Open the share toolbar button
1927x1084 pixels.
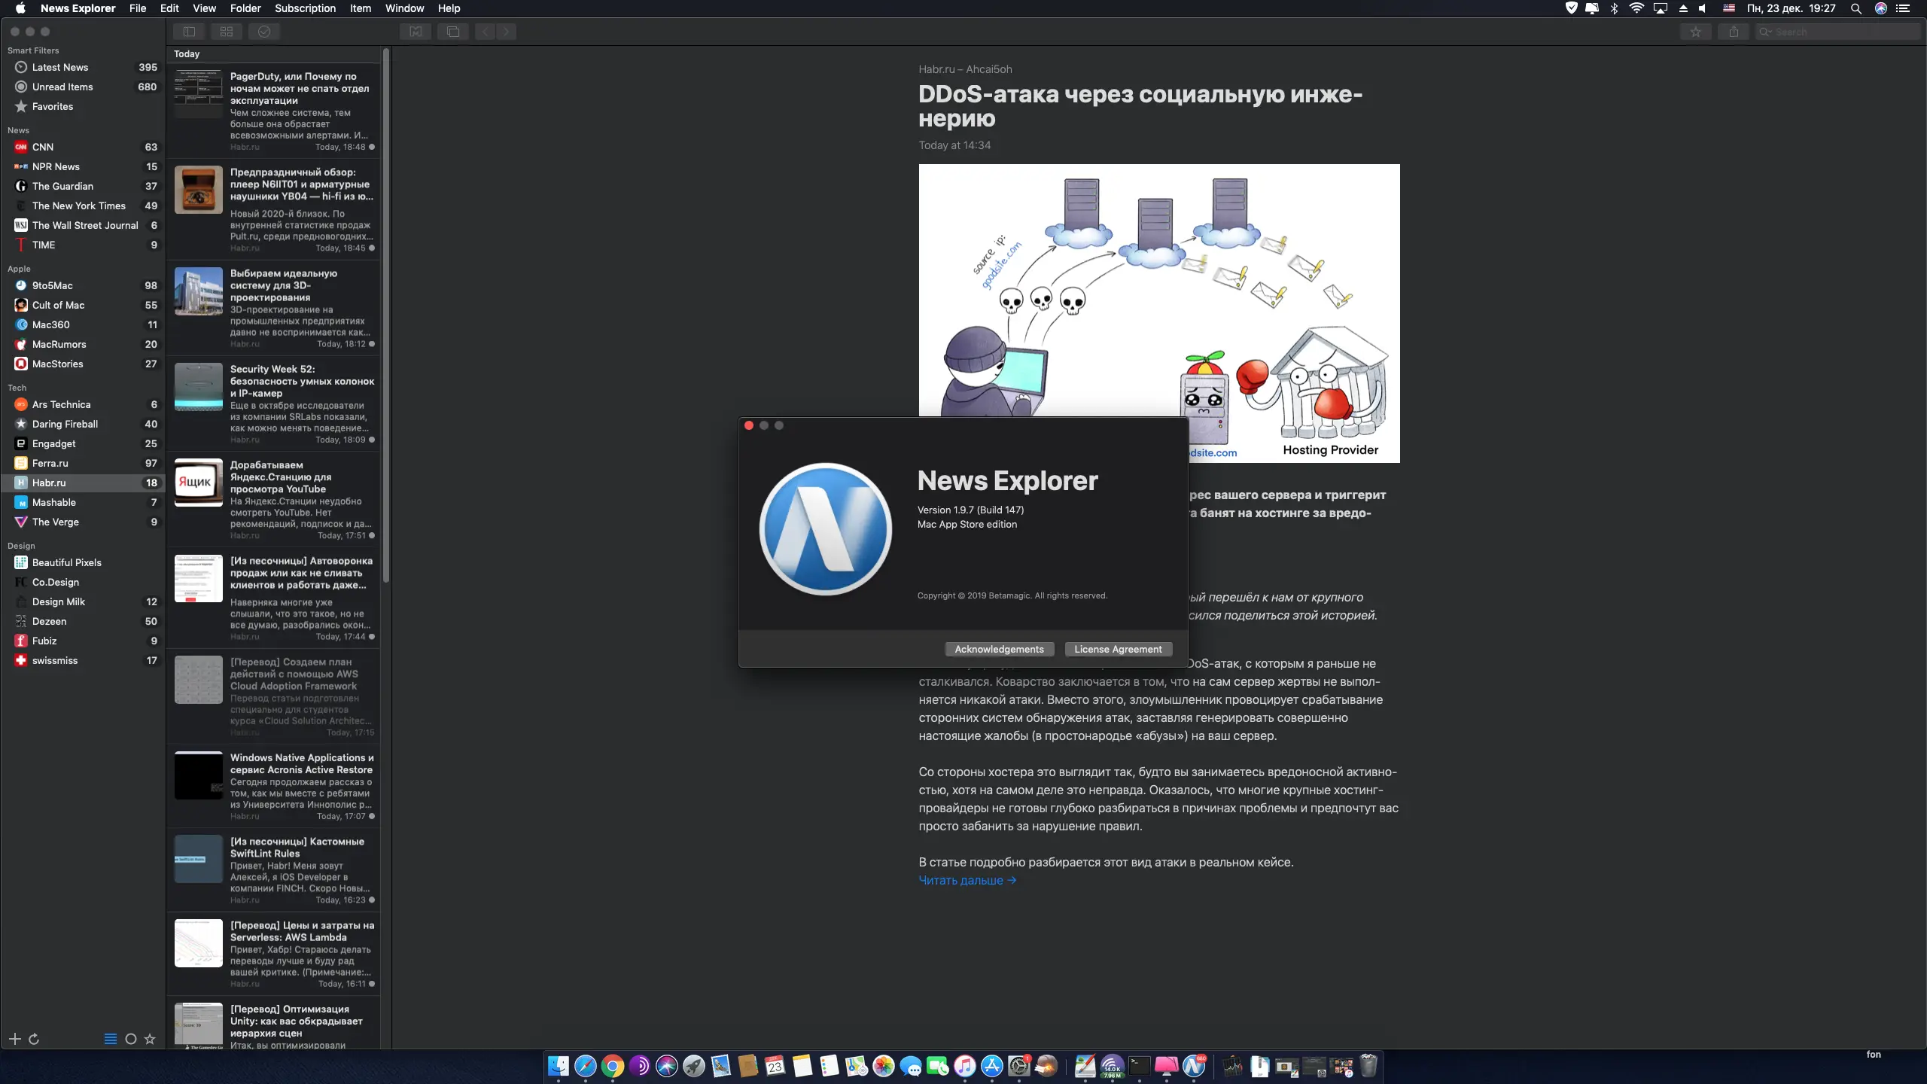pos(1734,32)
